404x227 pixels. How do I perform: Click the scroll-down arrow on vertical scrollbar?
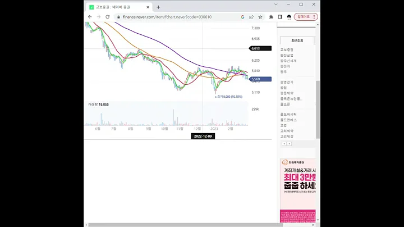click(x=318, y=220)
